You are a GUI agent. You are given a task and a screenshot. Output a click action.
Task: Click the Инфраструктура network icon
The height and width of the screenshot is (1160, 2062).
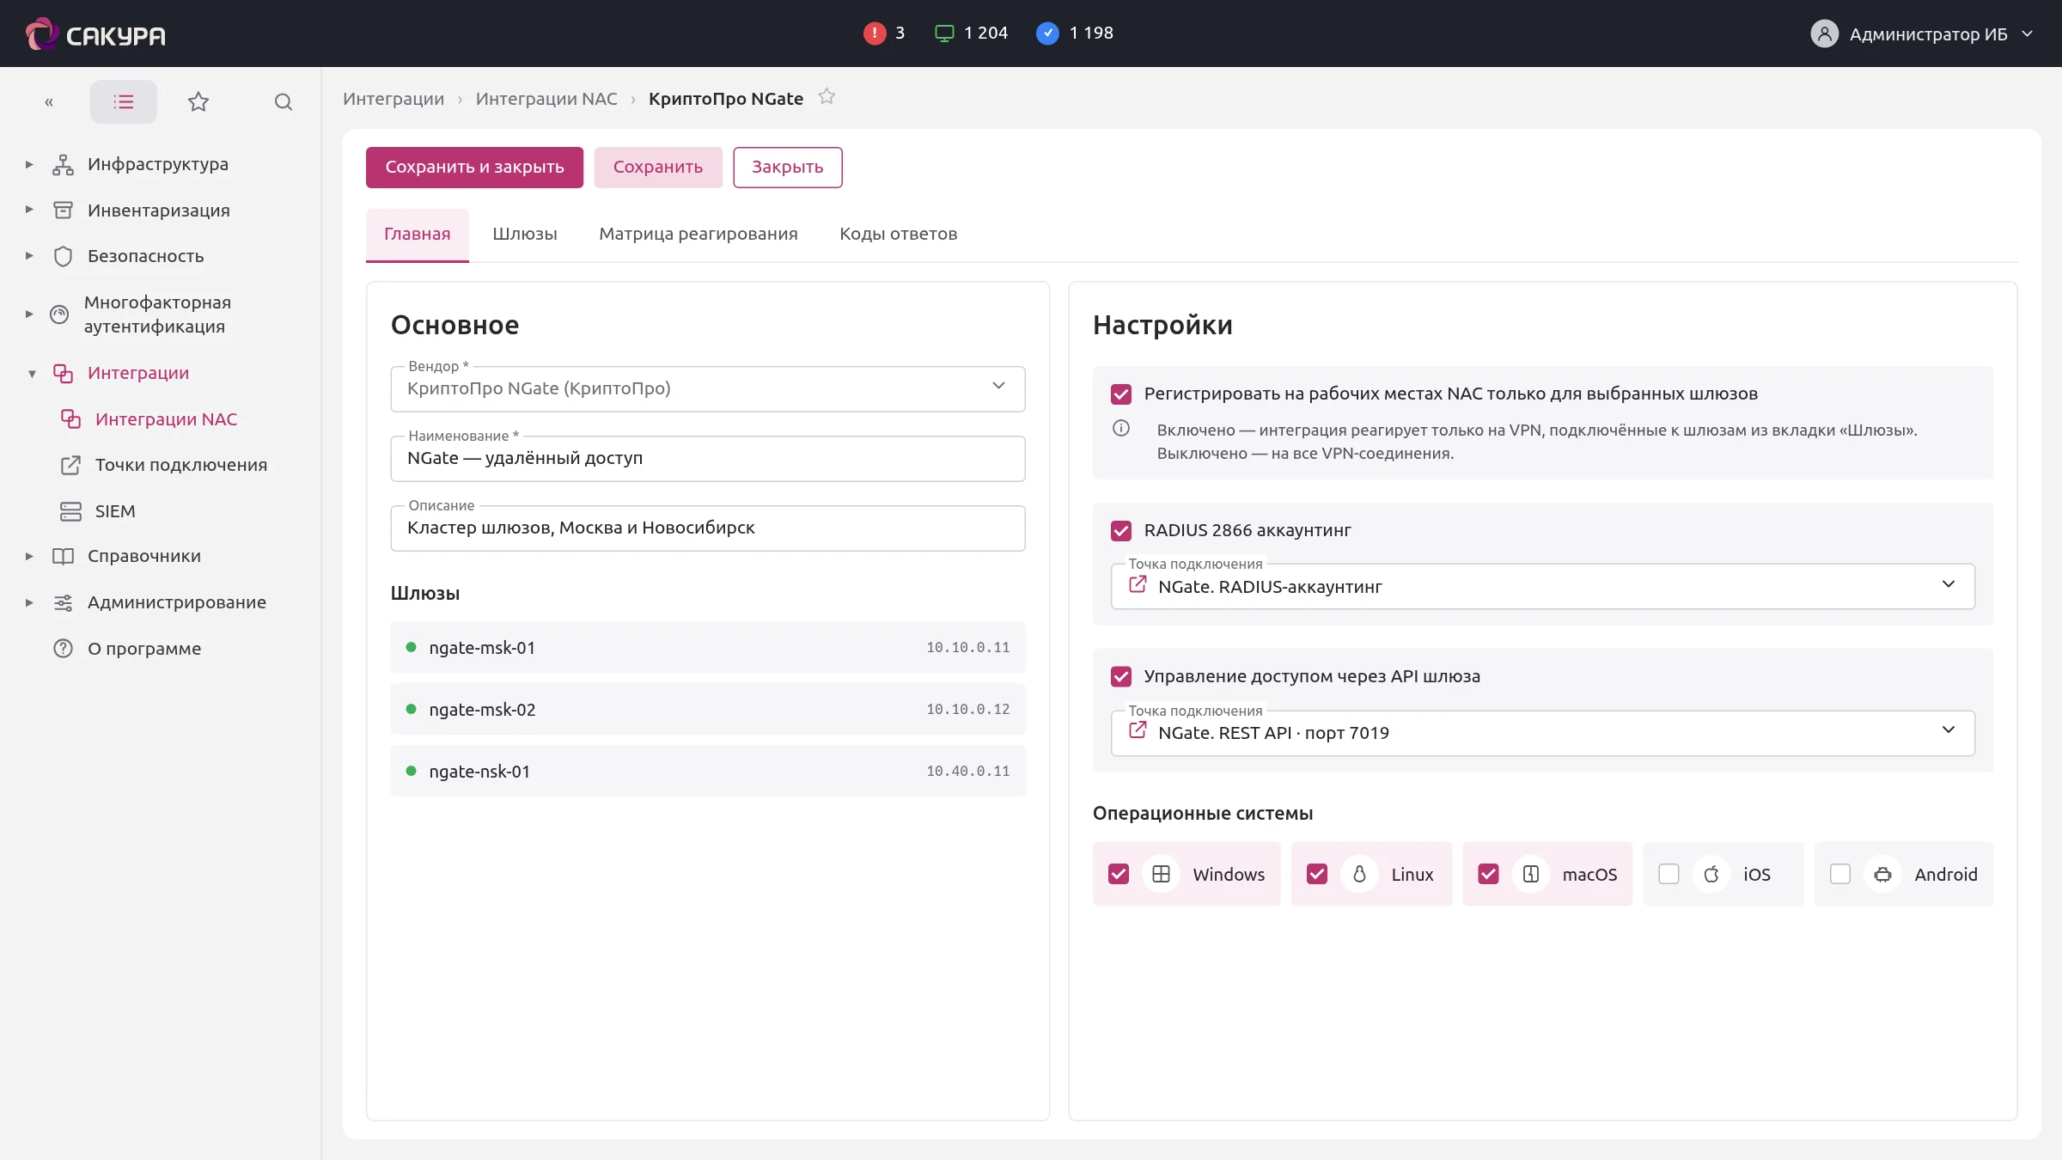coord(63,164)
